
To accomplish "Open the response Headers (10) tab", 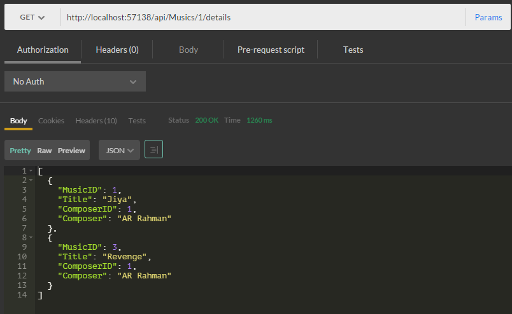I will coord(96,121).
